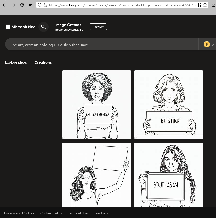Open the QR code grid icon in the address bar
Image resolution: width=216 pixels, height=218 pixels.
pos(199,5)
